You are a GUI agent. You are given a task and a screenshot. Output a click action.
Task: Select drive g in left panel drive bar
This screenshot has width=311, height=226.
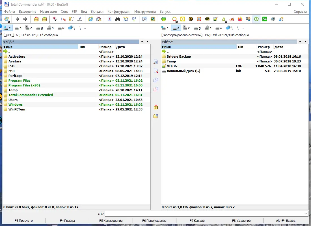[x=40, y=28]
